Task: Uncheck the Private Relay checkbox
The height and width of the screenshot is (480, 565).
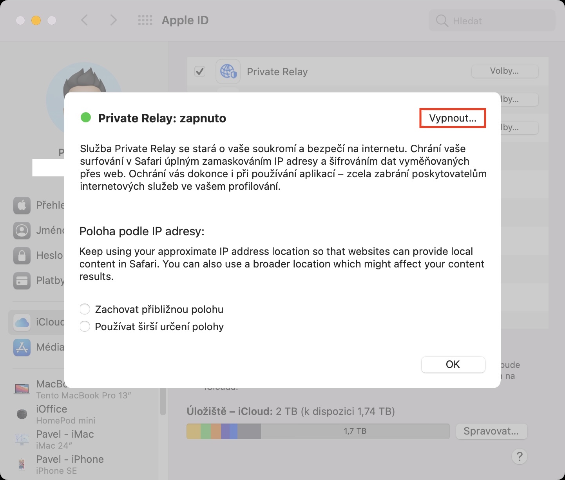Action: 200,71
